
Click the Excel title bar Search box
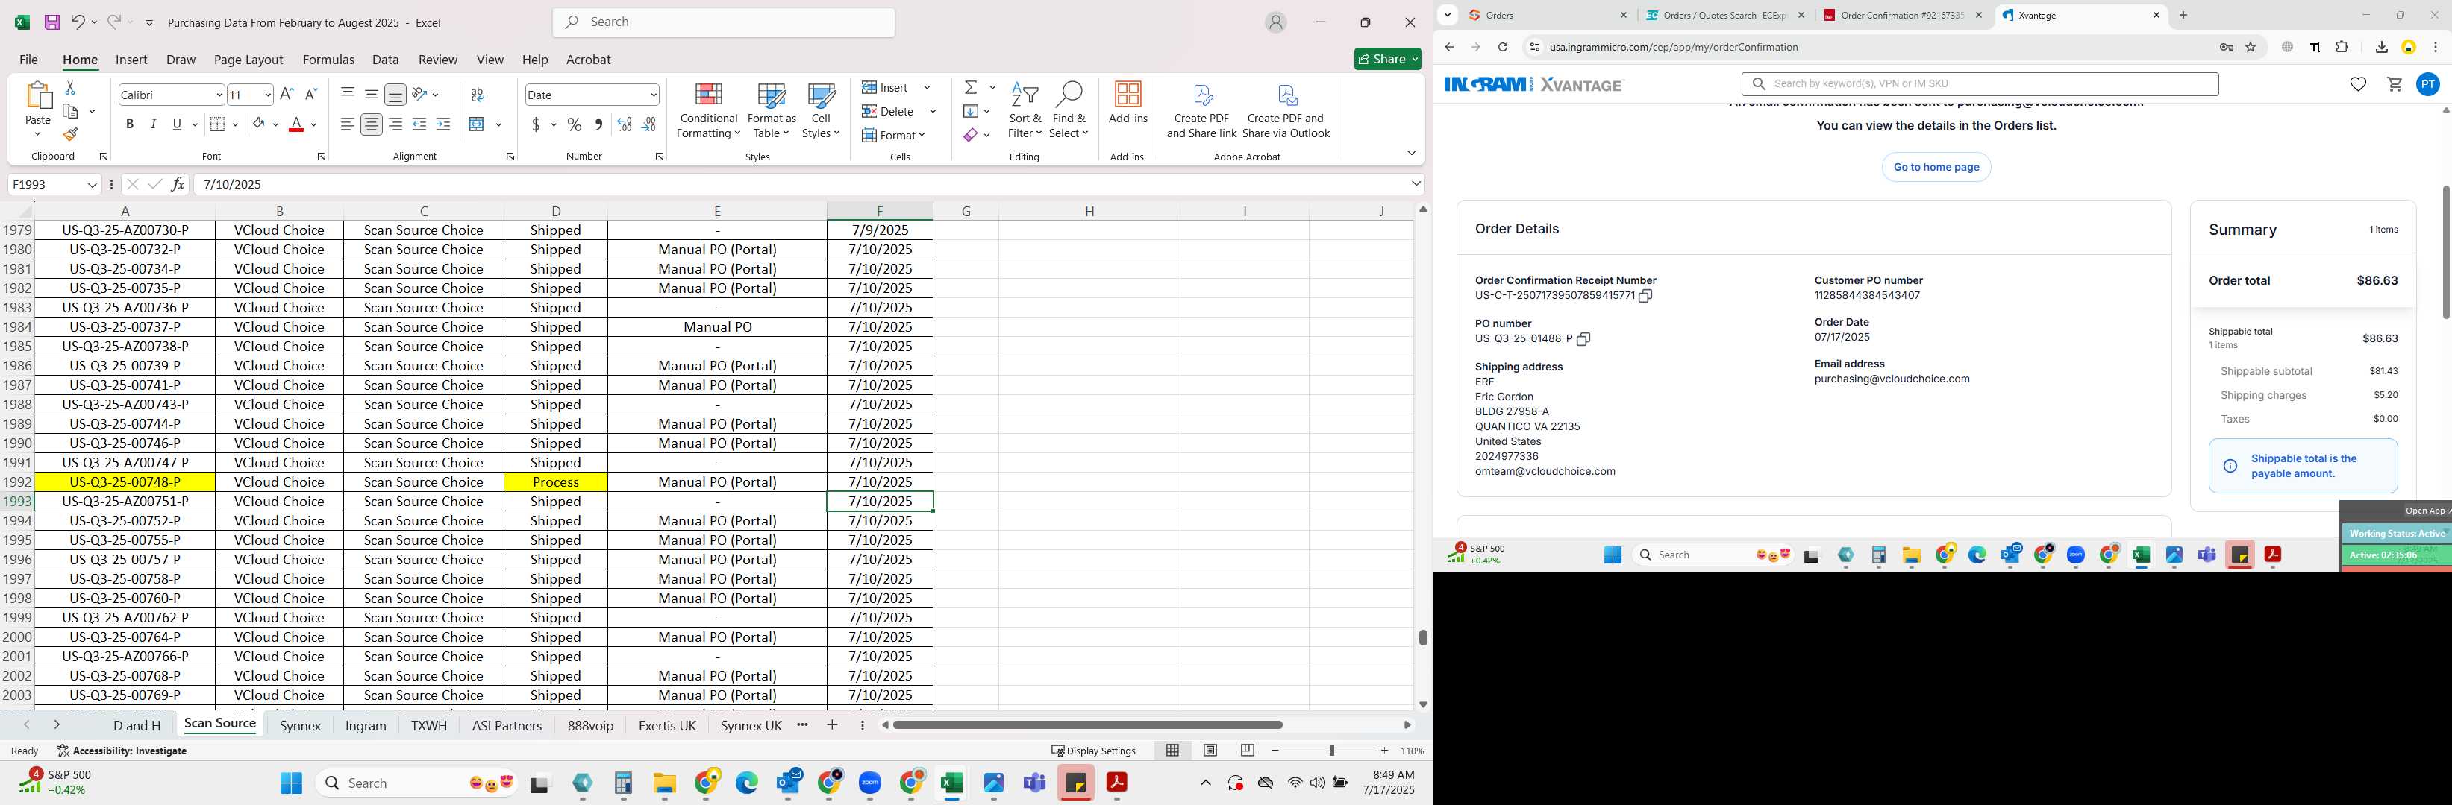coord(723,22)
